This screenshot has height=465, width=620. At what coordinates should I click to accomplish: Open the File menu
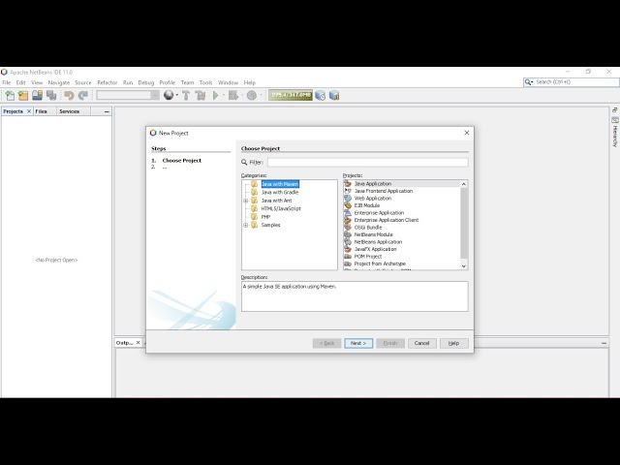[7, 82]
